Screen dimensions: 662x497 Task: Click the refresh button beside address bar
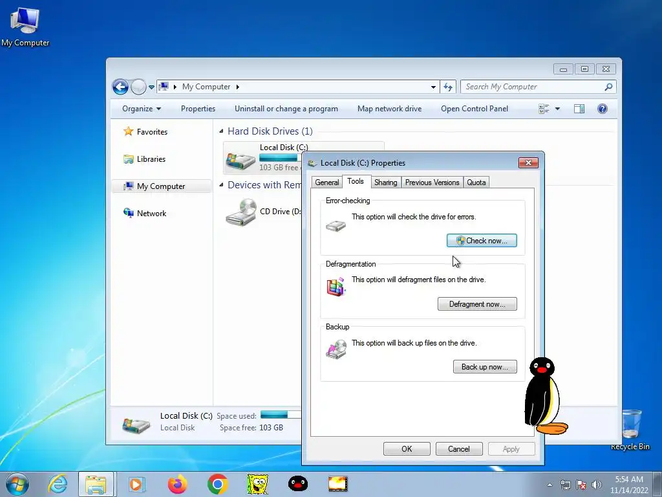(447, 87)
